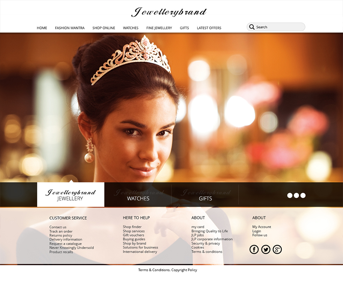The height and width of the screenshot is (300, 343).
Task: Open Terms & Conditions. Copyright Policy at page bottom
Action: 168,270
